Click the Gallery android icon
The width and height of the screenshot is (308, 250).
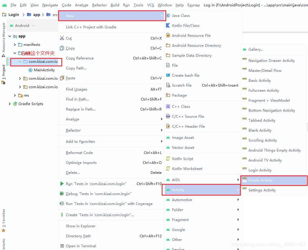point(245,50)
